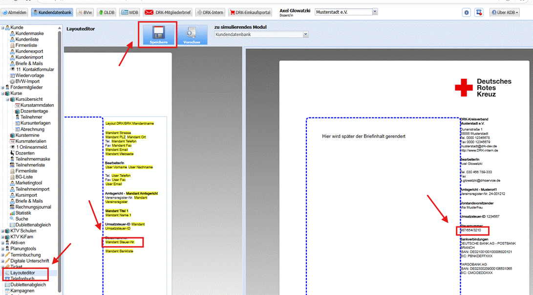Click the Speichern save icon
The height and width of the screenshot is (295, 533).
pyautogui.click(x=158, y=35)
